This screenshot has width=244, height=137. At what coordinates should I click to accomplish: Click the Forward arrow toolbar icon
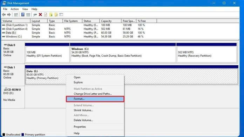click(x=9, y=15)
